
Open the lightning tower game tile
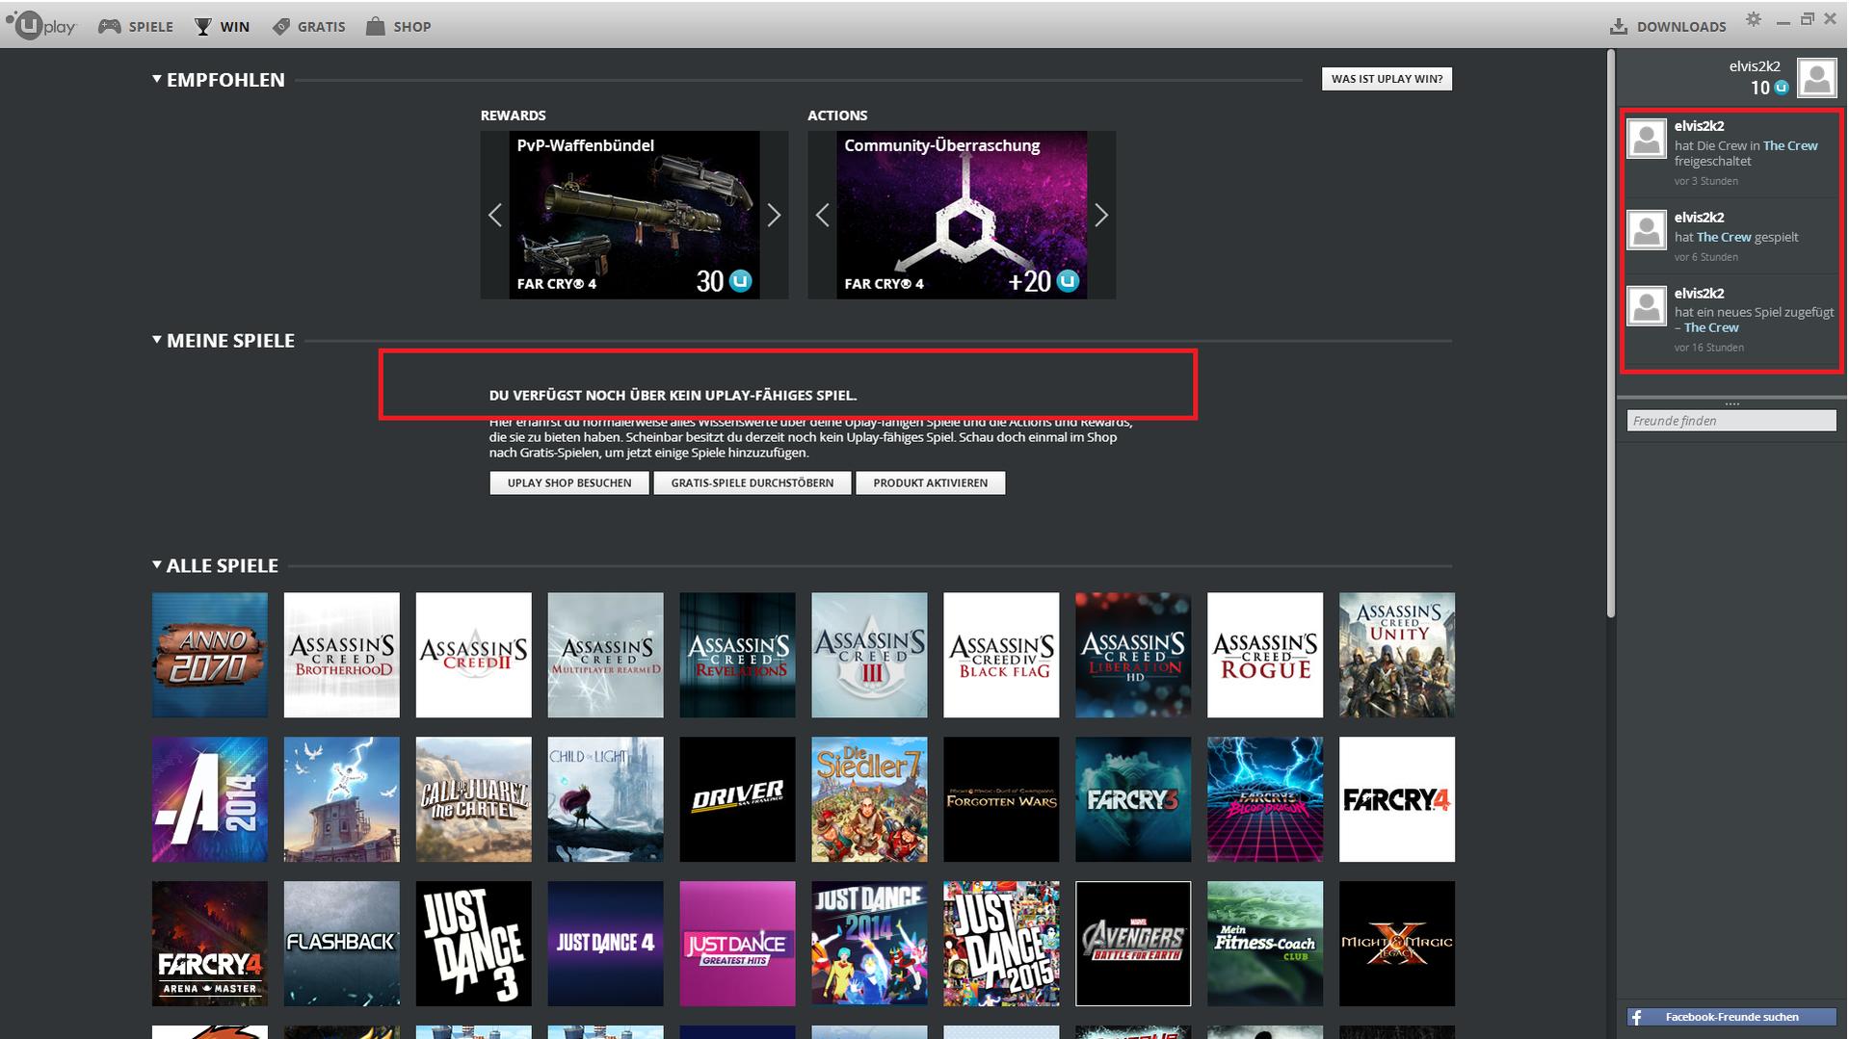pos(342,799)
